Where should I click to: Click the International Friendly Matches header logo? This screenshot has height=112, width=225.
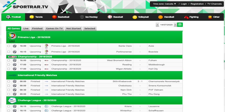[x=12, y=75]
